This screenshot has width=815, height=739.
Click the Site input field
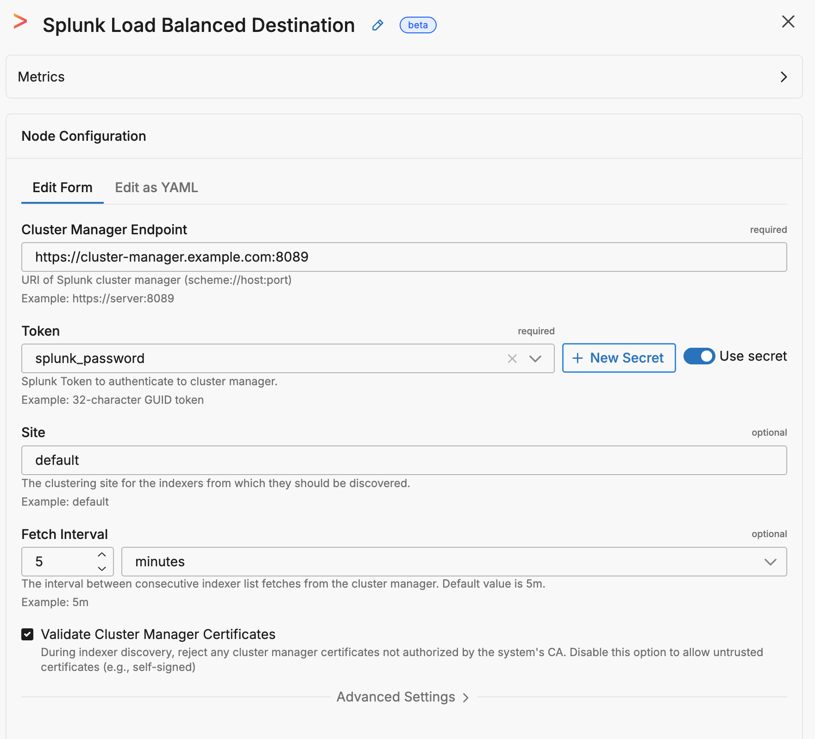coord(403,460)
